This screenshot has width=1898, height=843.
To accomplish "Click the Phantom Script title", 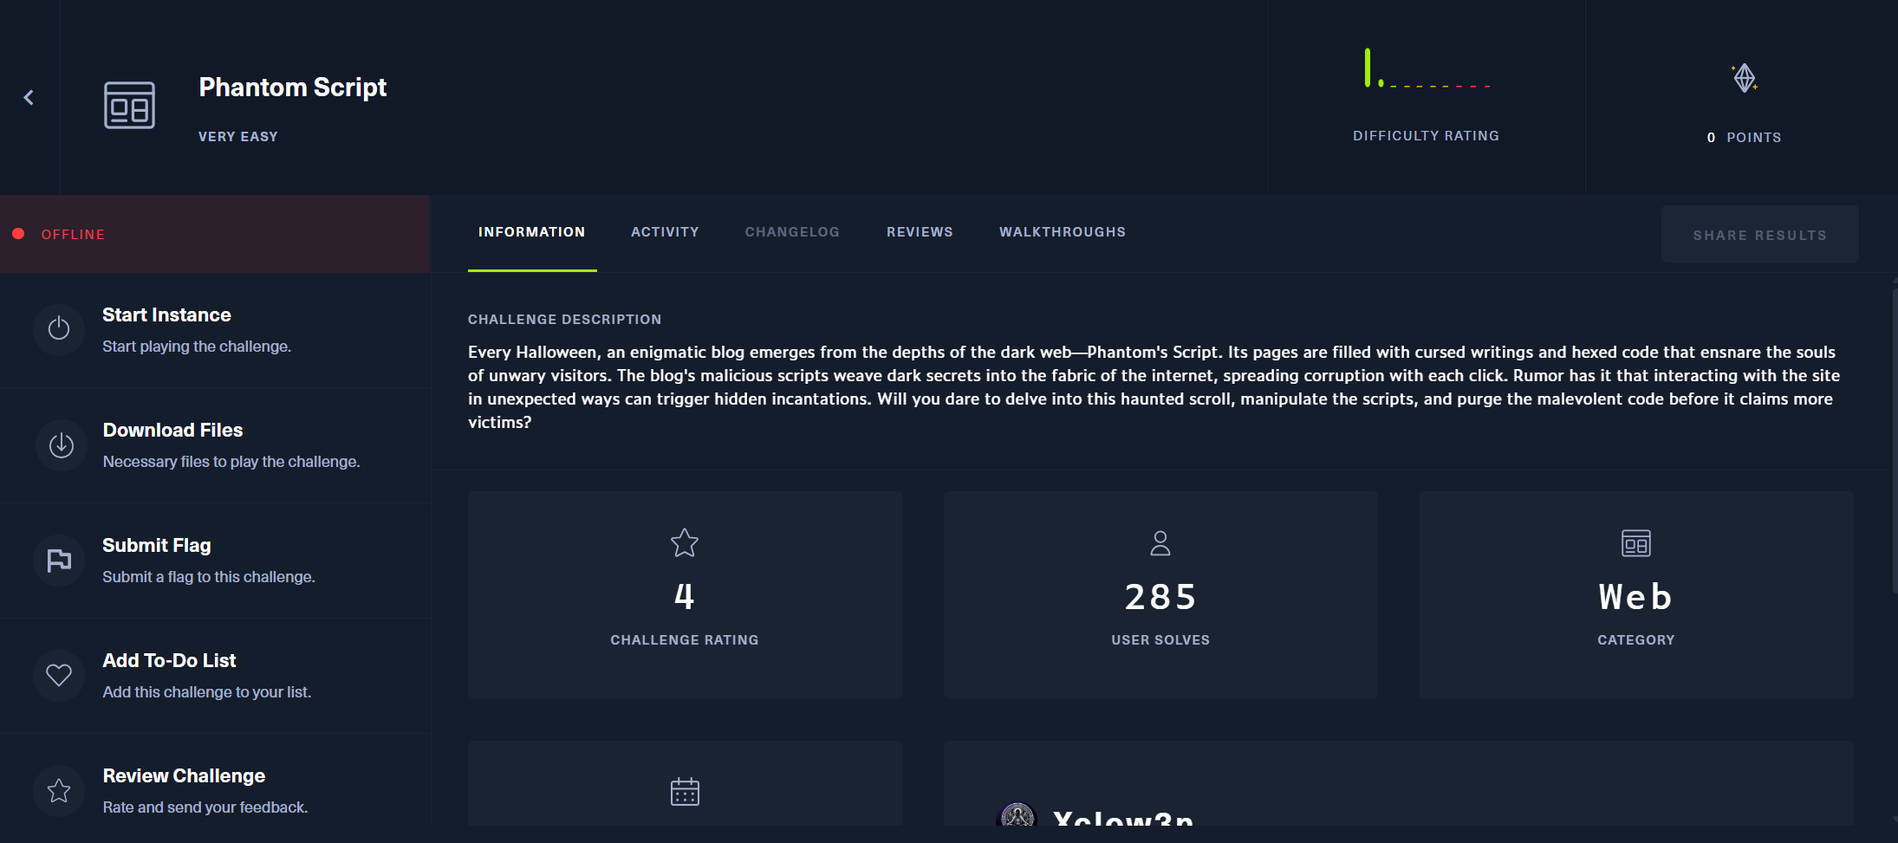I will click(x=293, y=87).
